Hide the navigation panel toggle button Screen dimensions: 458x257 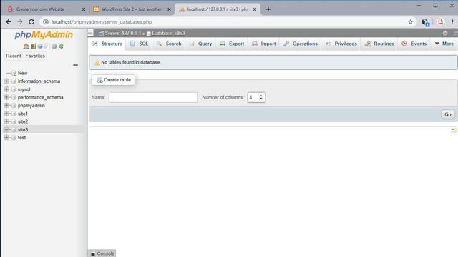(x=91, y=33)
